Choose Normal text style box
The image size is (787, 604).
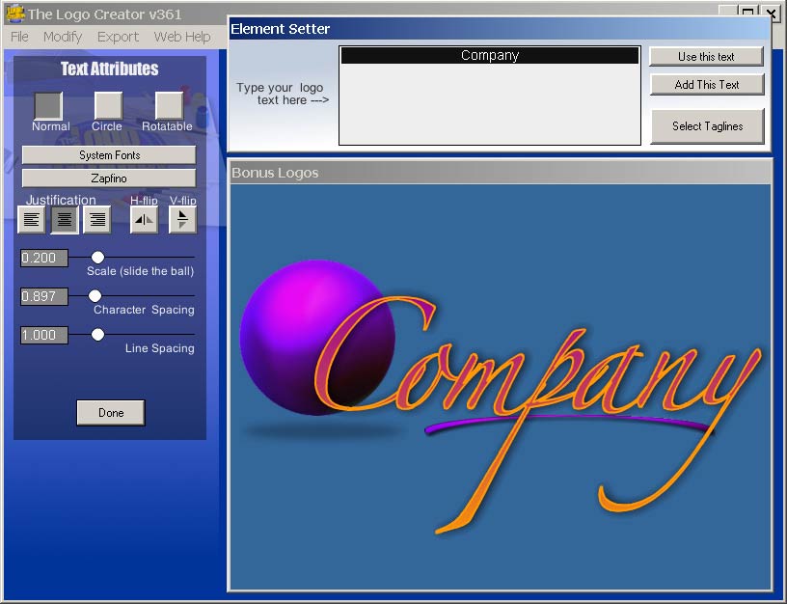48,105
